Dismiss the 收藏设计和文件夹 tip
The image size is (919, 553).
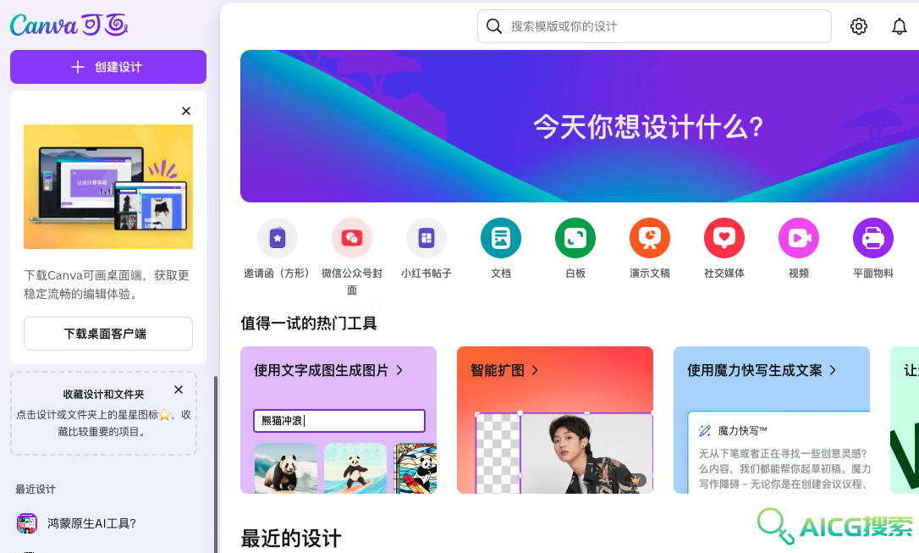pyautogui.click(x=179, y=390)
